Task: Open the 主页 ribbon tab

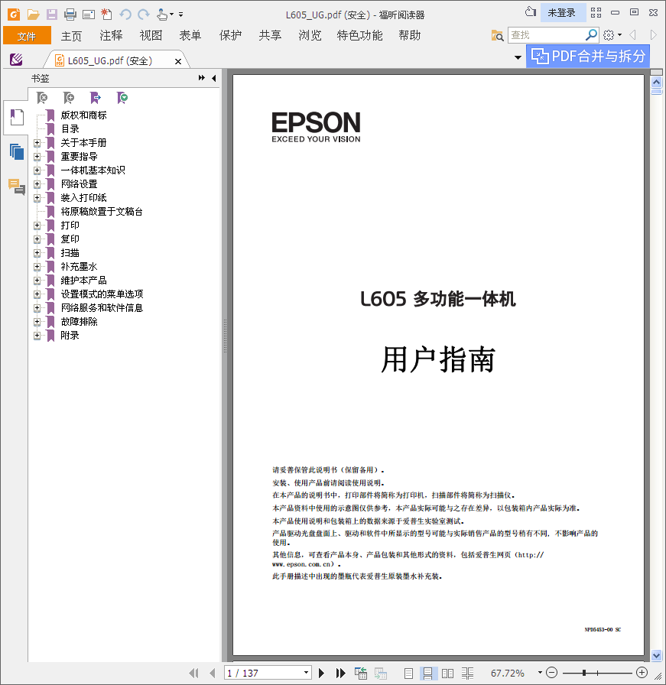Action: 71,35
